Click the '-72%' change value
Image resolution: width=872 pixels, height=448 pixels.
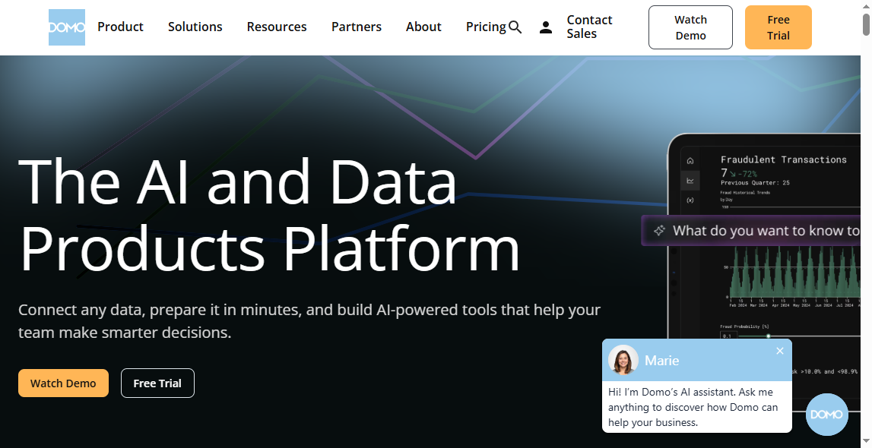coord(747,174)
